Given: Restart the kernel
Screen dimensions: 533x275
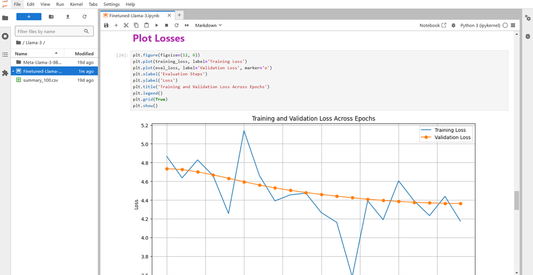Looking at the screenshot, I should coord(176,25).
